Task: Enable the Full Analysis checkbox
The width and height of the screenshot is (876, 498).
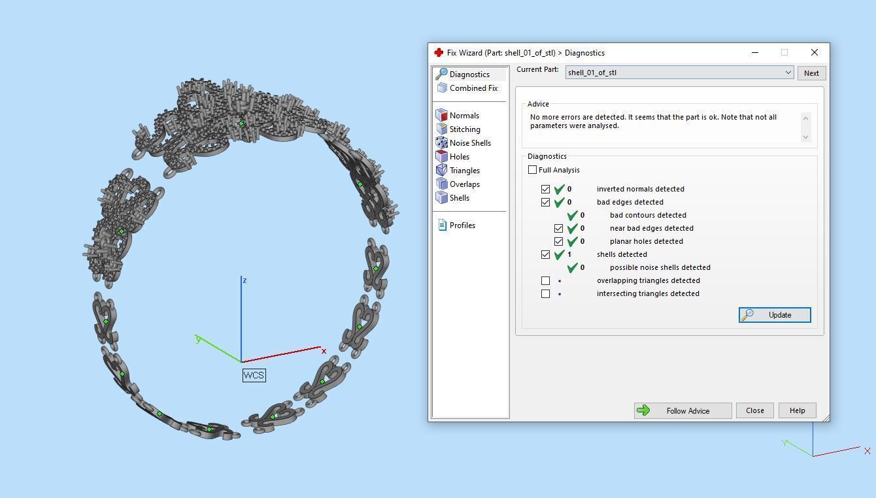Action: point(533,170)
